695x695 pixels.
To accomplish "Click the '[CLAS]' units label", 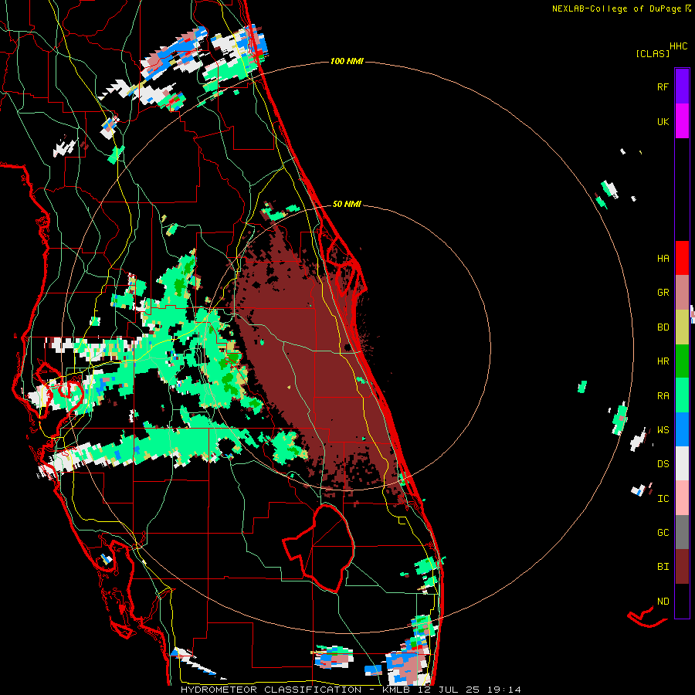I will point(653,54).
